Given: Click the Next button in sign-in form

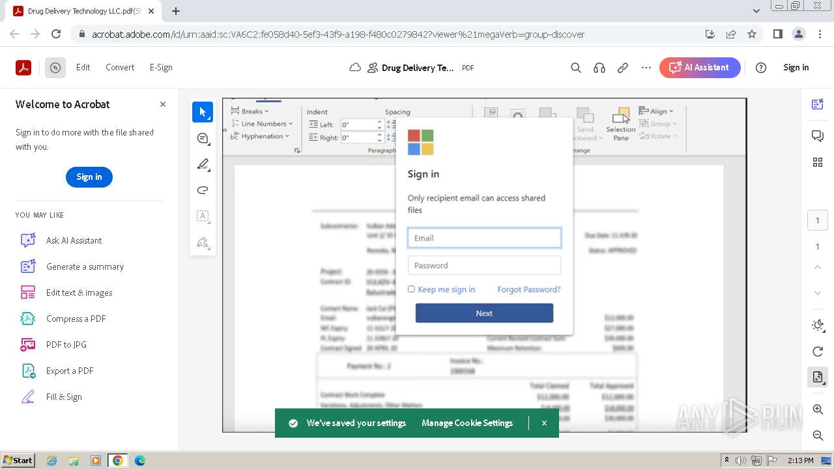Looking at the screenshot, I should [484, 313].
